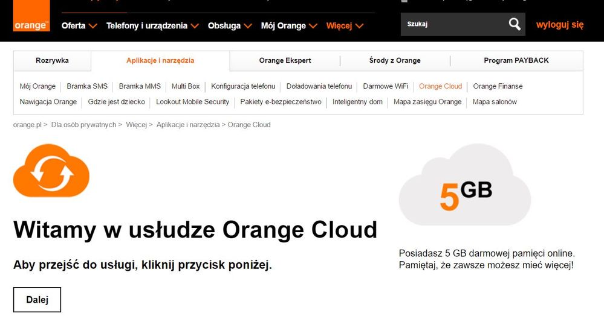This screenshot has width=604, height=325.
Task: Expand the Telefony i urządzenia menu
Action: (x=152, y=26)
